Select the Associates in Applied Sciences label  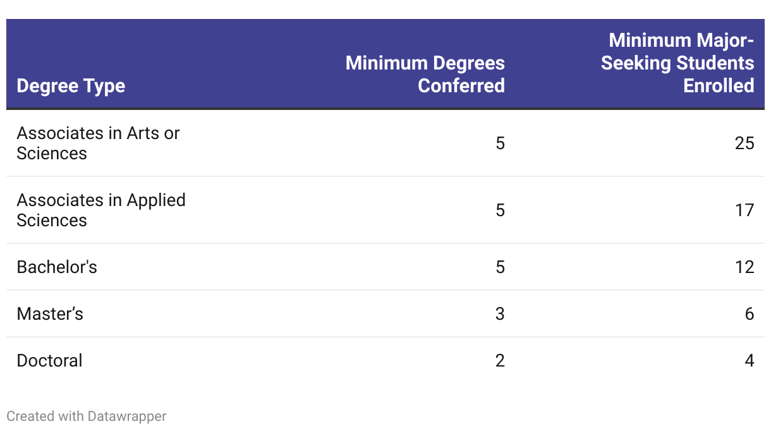click(x=101, y=210)
